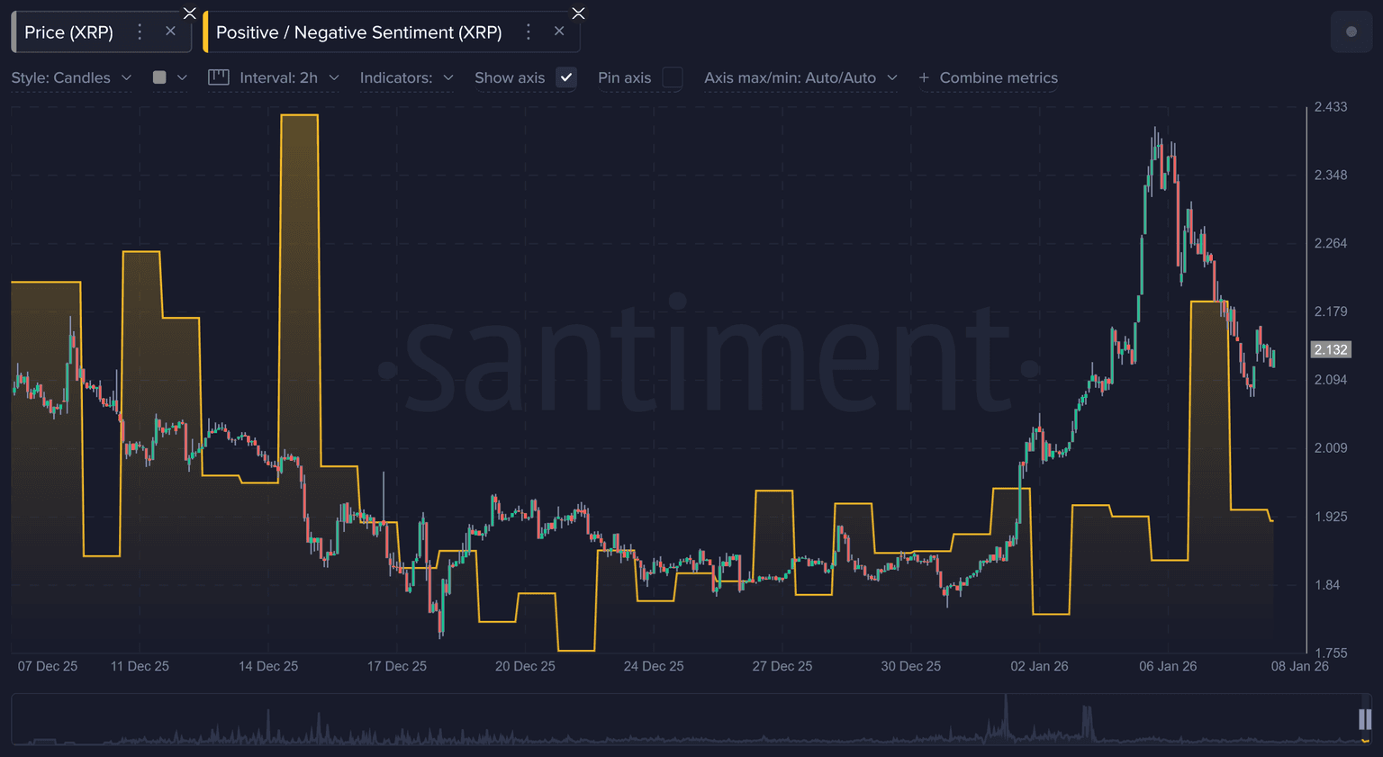
Task: Click the 2.132 current price label
Action: click(1330, 349)
